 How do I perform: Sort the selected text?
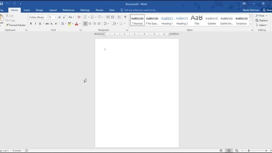(x=119, y=17)
